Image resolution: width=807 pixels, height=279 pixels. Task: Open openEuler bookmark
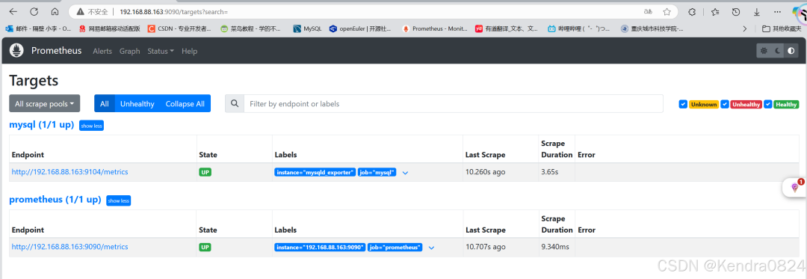[359, 29]
